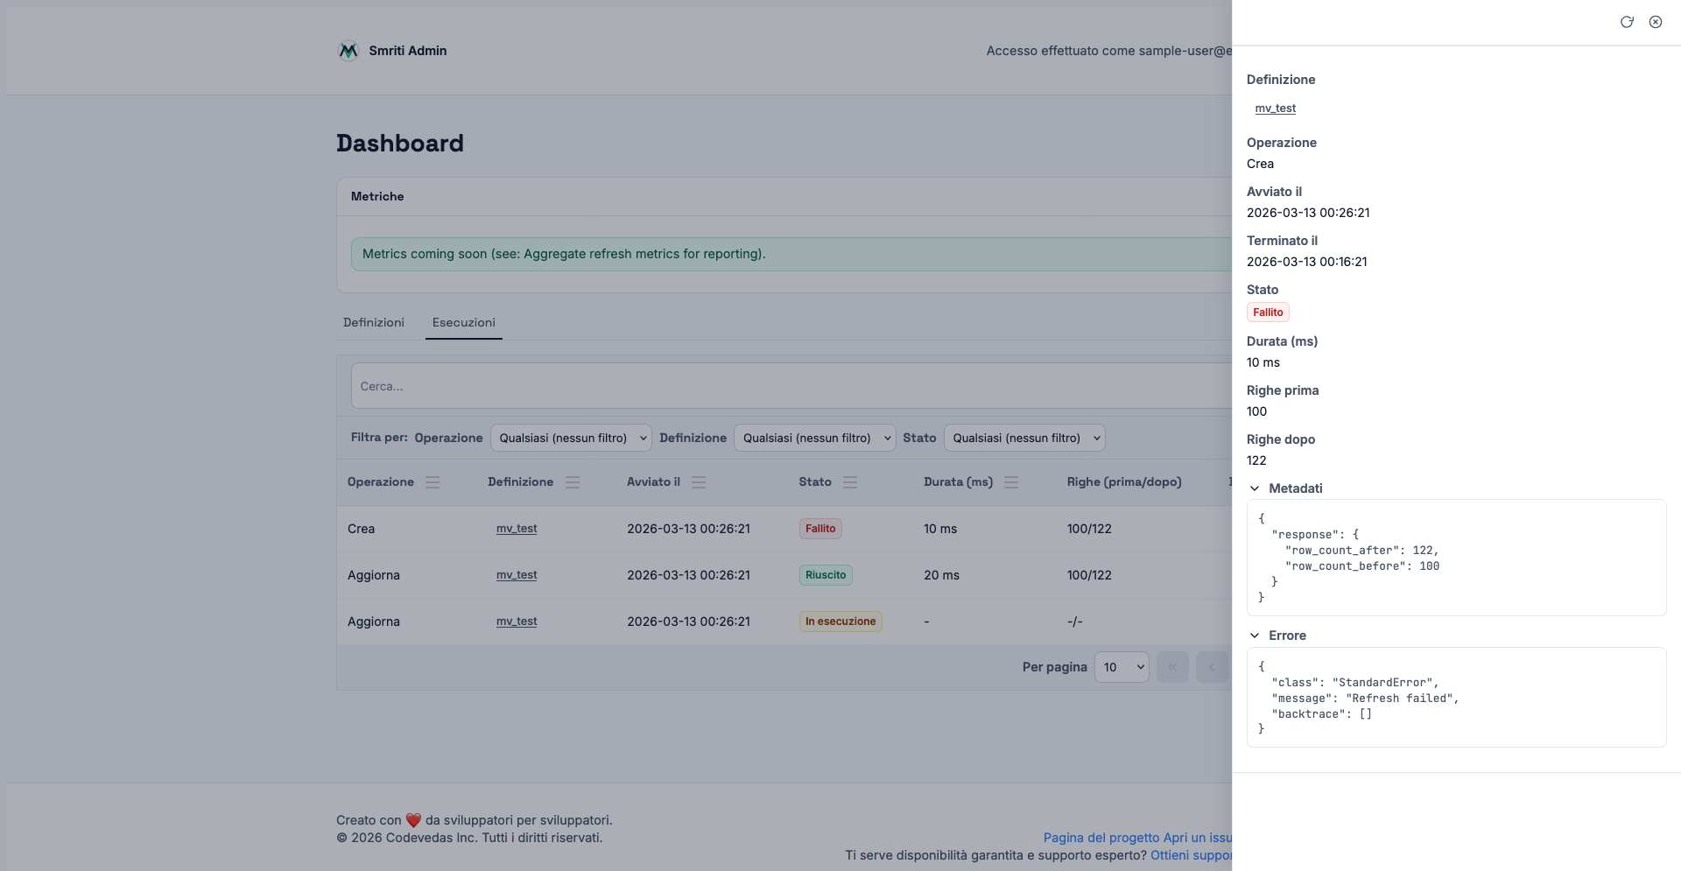Open the Definizione column menu icon
Screen dimensions: 1681x871
pyautogui.click(x=573, y=482)
